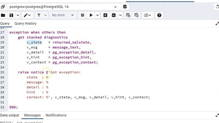The height and width of the screenshot is (123, 219).
Task: Click the connection status icon
Action: click(3, 7)
